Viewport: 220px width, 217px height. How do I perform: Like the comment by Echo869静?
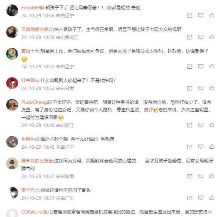tap(212, 15)
